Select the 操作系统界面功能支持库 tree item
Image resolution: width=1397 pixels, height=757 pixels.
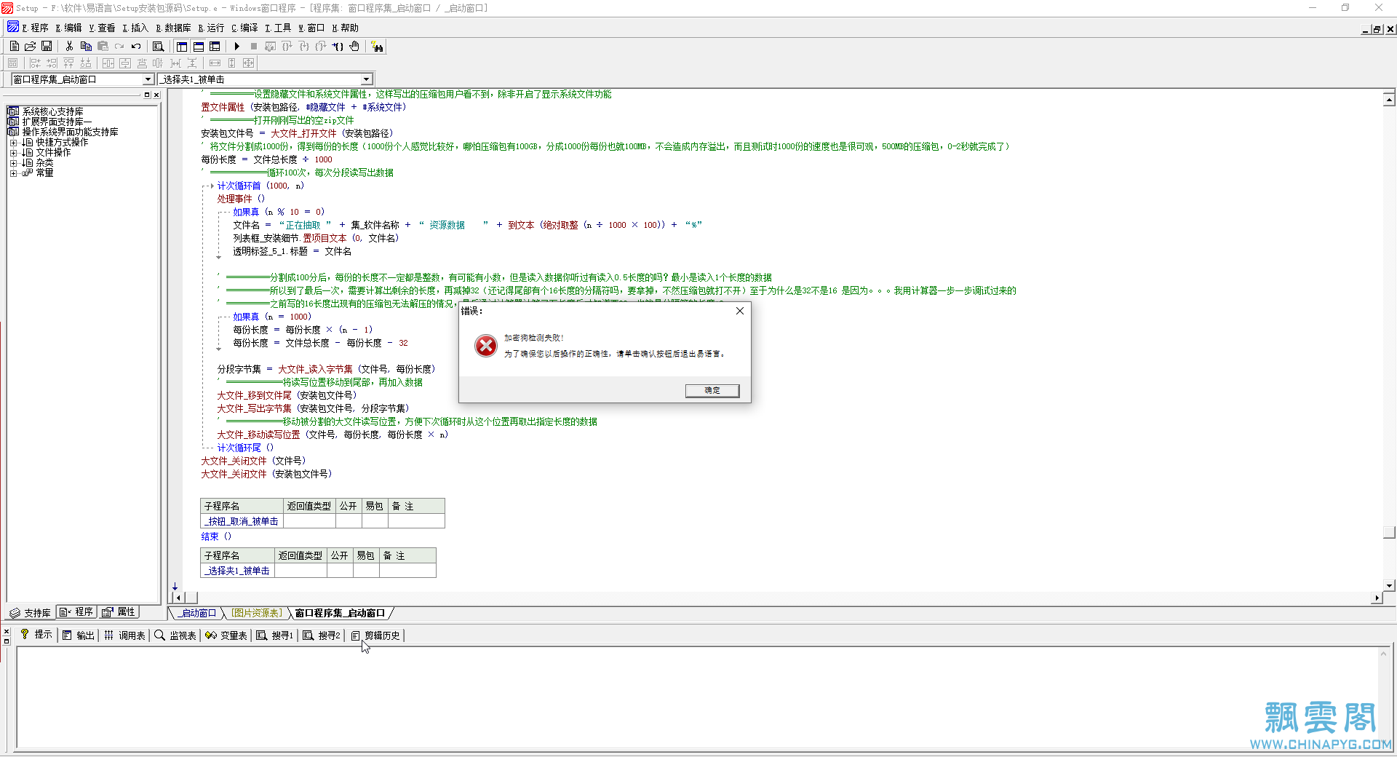coord(70,132)
